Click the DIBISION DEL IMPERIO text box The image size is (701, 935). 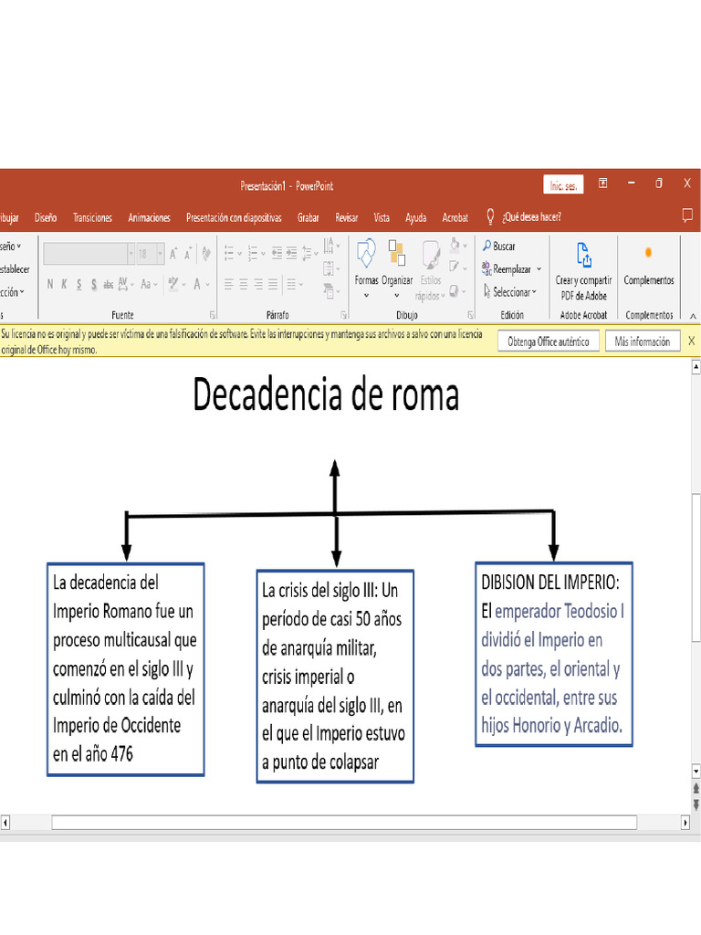[x=554, y=654]
